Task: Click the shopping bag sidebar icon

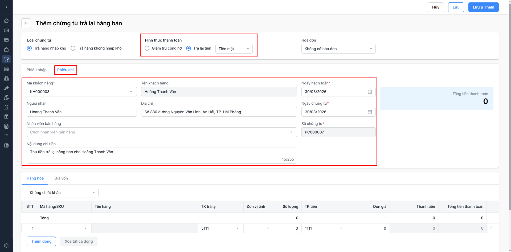Action: pos(6,50)
